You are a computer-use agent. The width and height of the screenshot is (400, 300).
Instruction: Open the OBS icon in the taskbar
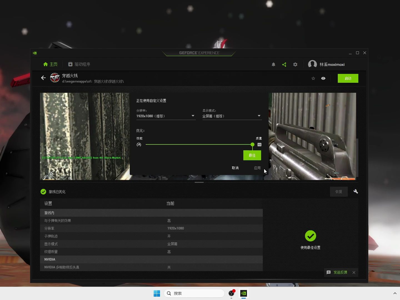point(231,293)
